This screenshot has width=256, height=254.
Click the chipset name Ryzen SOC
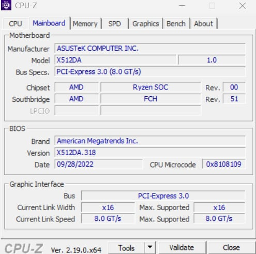click(150, 87)
